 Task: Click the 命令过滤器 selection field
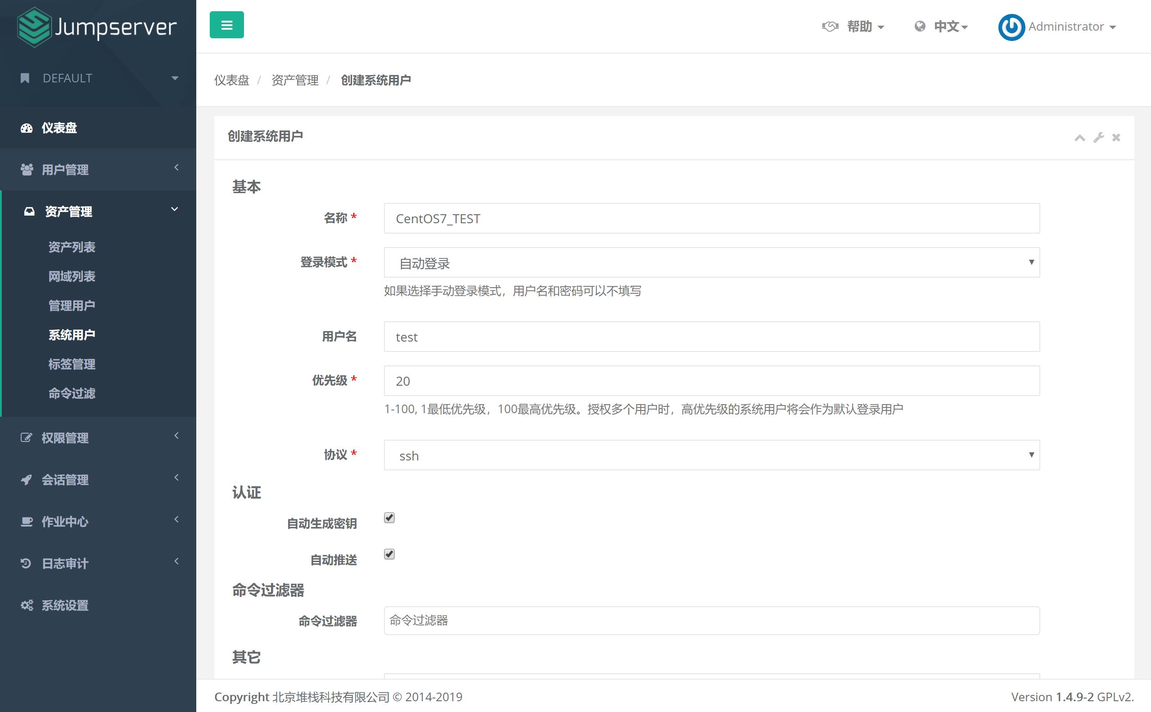point(712,621)
